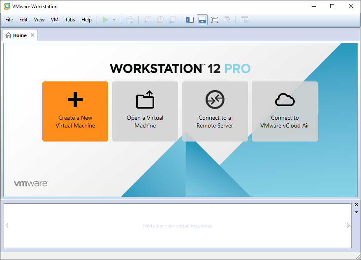Image resolution: width=361 pixels, height=260 pixels.
Task: Click the vmware logo
Action: [31, 183]
